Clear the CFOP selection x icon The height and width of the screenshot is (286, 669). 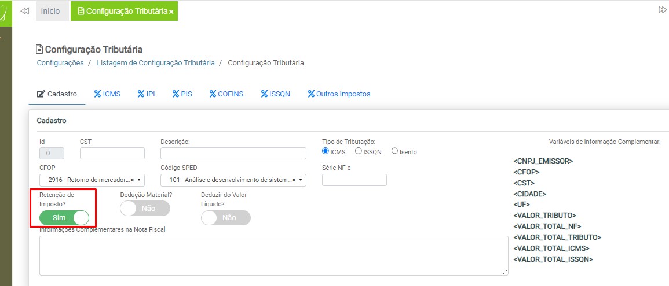pos(132,180)
